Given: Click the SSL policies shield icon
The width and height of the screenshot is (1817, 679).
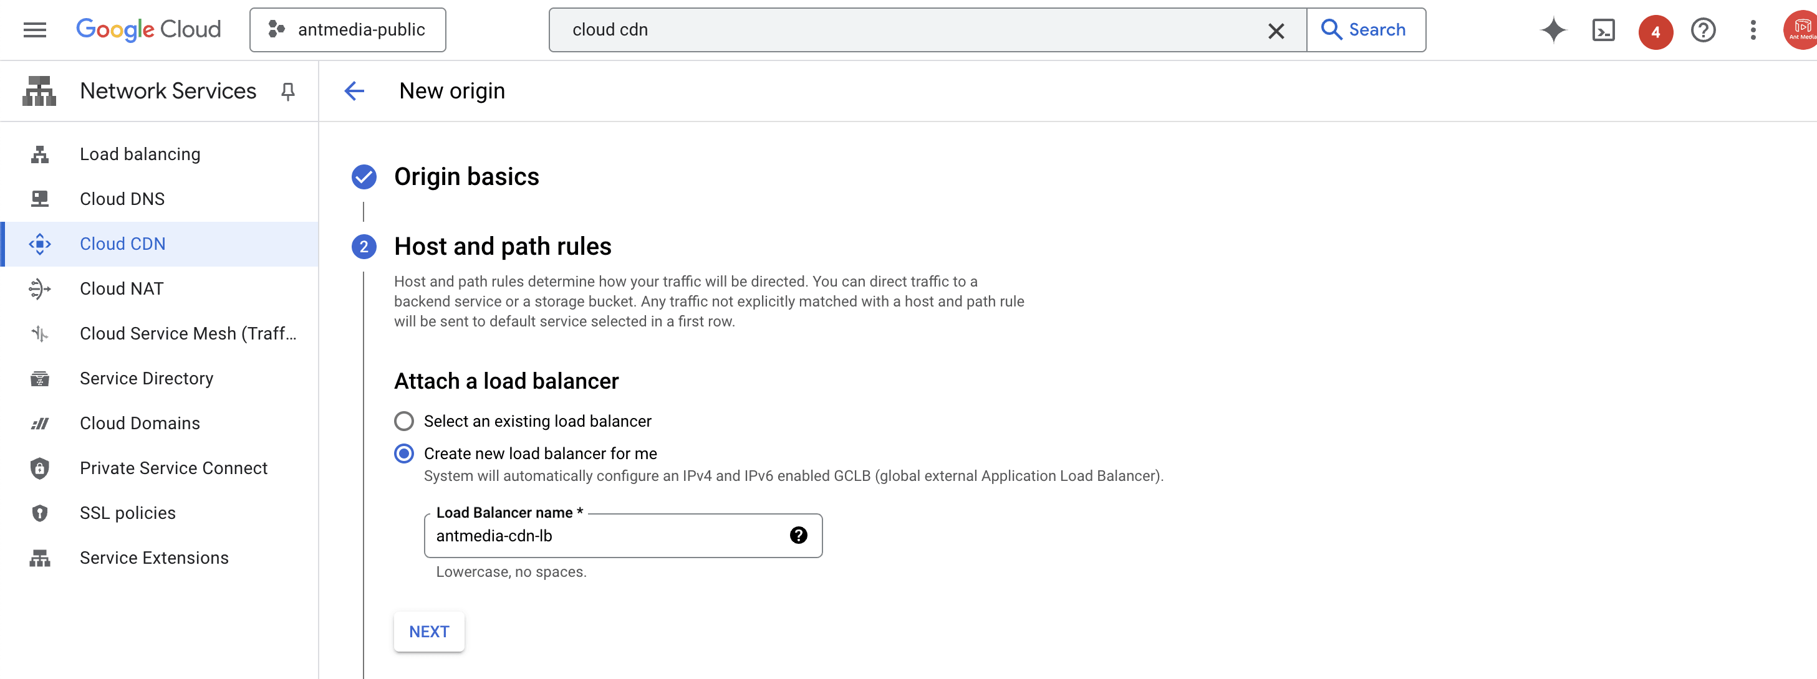Looking at the screenshot, I should click(39, 513).
